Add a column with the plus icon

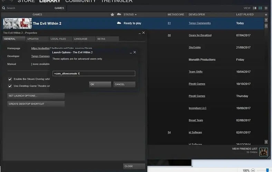click(266, 15)
